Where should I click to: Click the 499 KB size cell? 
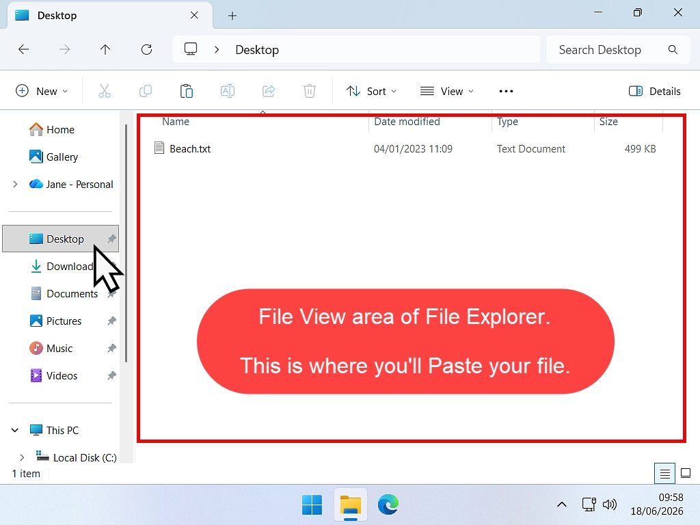(x=640, y=148)
